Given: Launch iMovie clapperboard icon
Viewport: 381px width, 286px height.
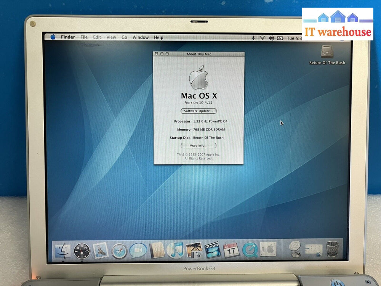Looking at the screenshot, I should pyautogui.click(x=212, y=250).
